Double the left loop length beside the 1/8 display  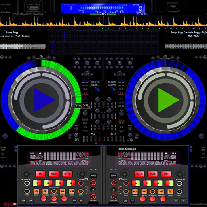pyautogui.click(x=92, y=74)
